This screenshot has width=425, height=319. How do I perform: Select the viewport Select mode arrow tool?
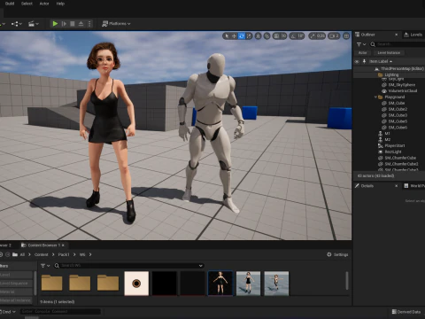(227, 36)
